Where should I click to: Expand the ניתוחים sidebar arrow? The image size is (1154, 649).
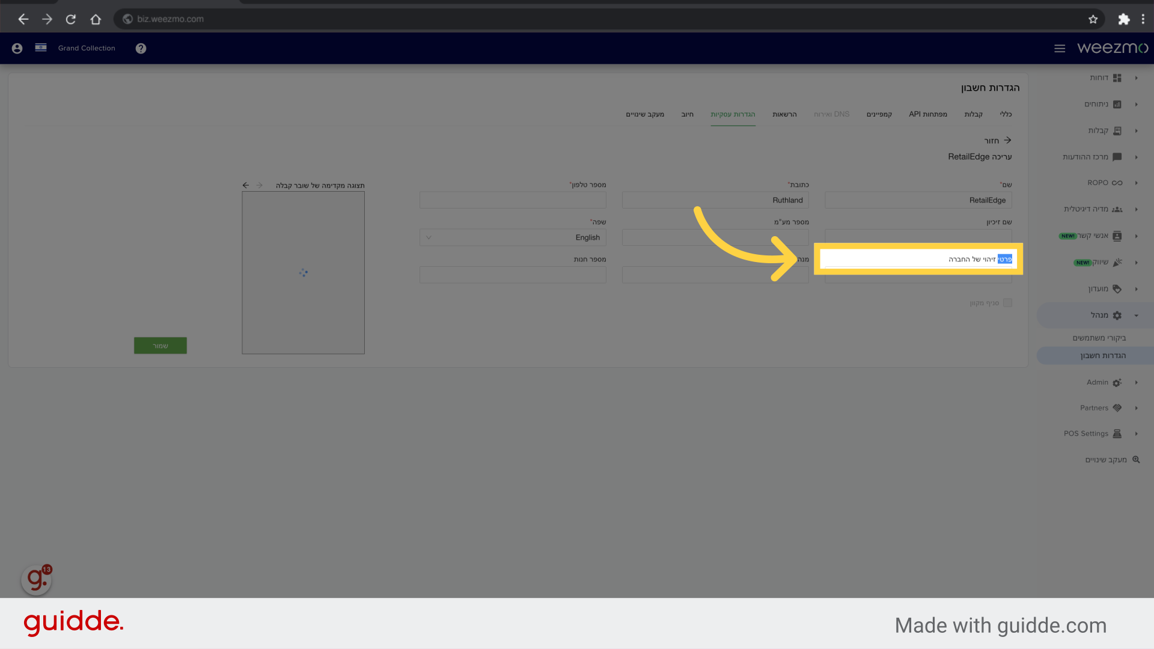(x=1136, y=105)
